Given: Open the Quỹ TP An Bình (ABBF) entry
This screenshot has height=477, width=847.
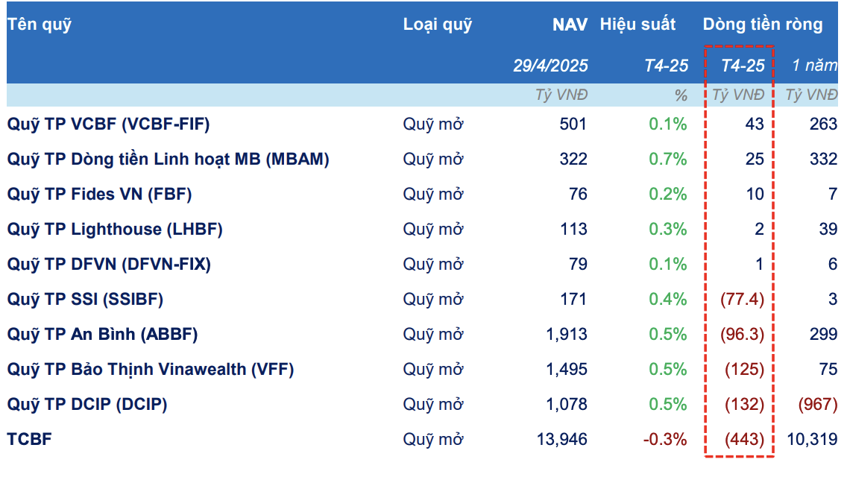Looking at the screenshot, I should tap(103, 335).
